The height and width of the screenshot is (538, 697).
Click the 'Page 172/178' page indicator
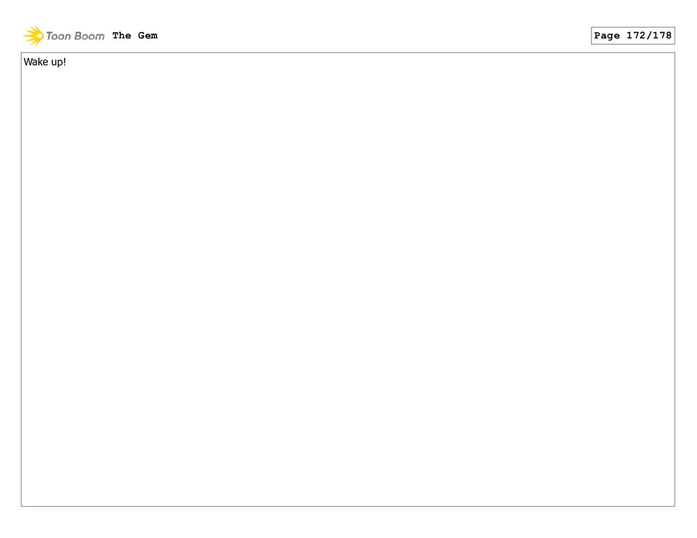pos(632,35)
